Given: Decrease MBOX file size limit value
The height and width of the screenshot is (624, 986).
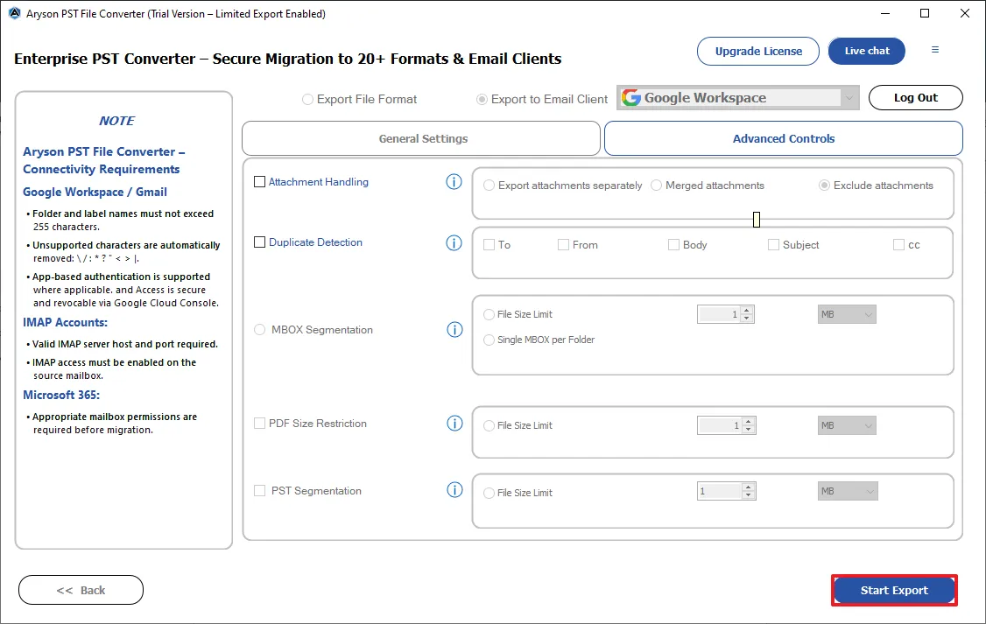Looking at the screenshot, I should [x=746, y=318].
